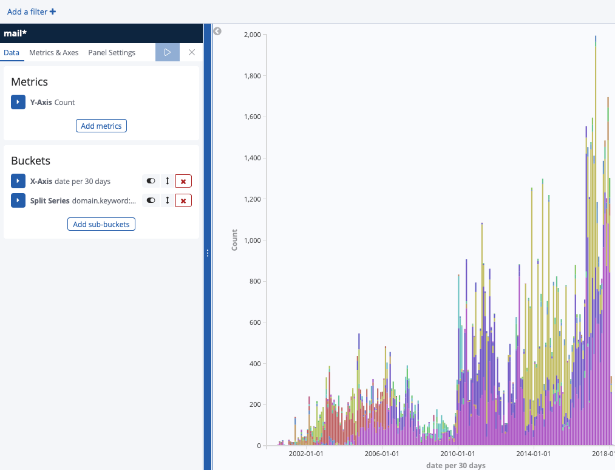Toggle the chart legend arrow icon
This screenshot has width=615, height=470.
pos(217,32)
